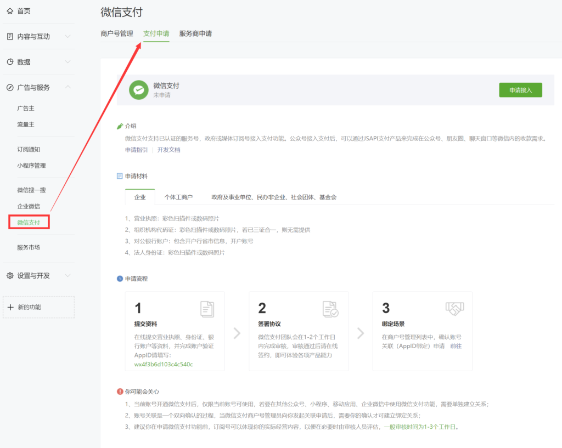Switch to the 个体工商户 materials tab
Screen dimensions: 562x448
pyautogui.click(x=178, y=197)
